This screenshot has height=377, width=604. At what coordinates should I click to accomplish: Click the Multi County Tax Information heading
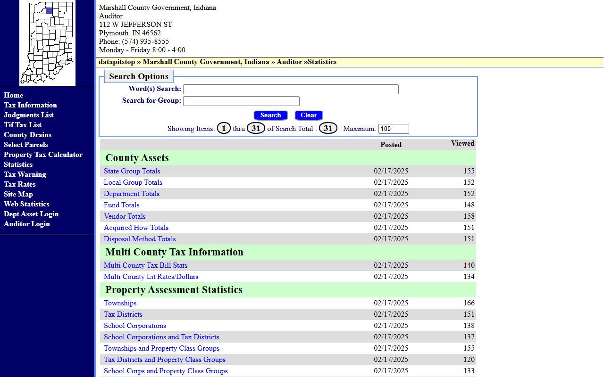point(174,252)
